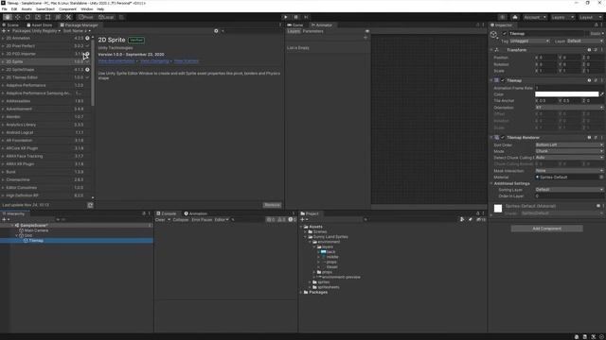
Task: Switch to the Animator Parameters tab
Action: [x=313, y=31]
